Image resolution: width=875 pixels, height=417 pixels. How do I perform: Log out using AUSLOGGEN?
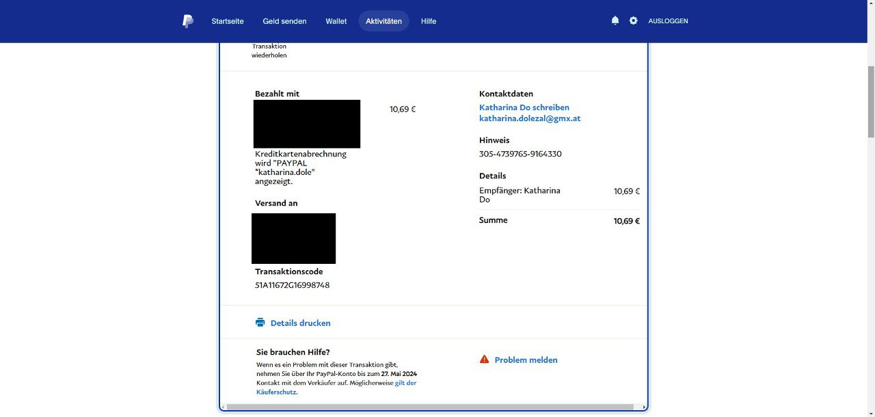[668, 21]
